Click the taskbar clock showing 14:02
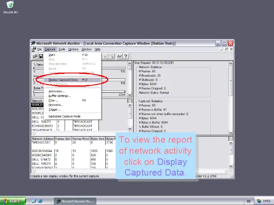The height and width of the screenshot is (205, 274). click(x=267, y=201)
